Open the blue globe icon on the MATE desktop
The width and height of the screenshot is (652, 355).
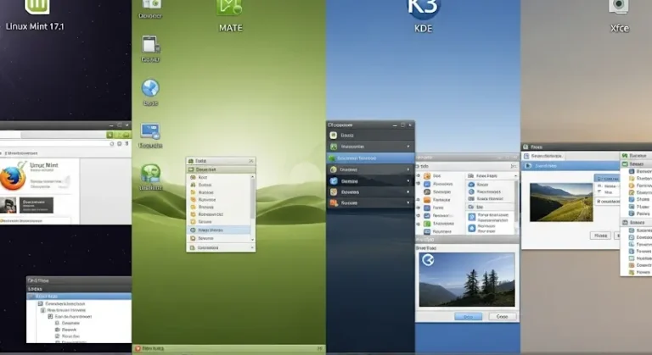pos(150,88)
